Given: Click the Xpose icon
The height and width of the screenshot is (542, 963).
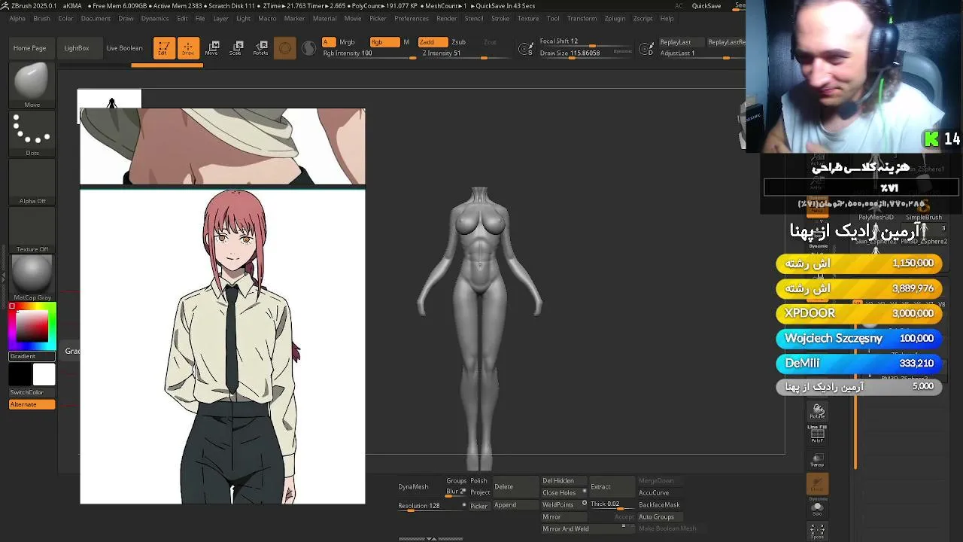Looking at the screenshot, I should pos(818,531).
